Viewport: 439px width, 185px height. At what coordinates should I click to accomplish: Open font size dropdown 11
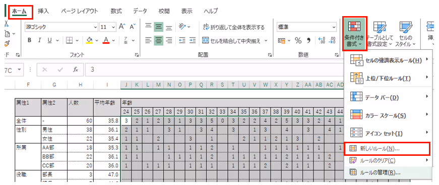coord(113,27)
